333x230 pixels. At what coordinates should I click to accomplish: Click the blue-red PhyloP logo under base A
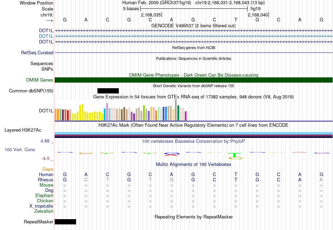tap(172, 154)
